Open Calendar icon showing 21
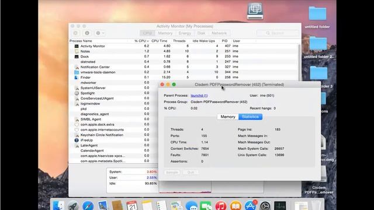This screenshot has width=374, height=210. (132, 205)
